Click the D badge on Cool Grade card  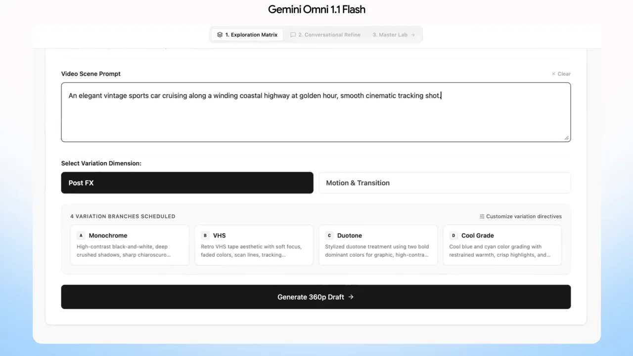tap(453, 236)
